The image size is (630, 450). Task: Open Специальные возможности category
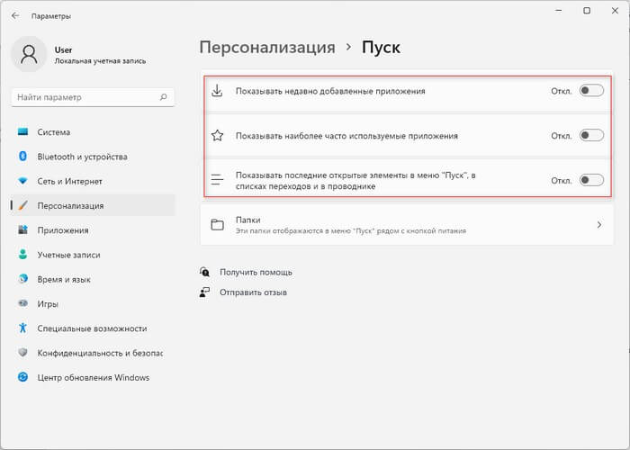click(x=94, y=328)
